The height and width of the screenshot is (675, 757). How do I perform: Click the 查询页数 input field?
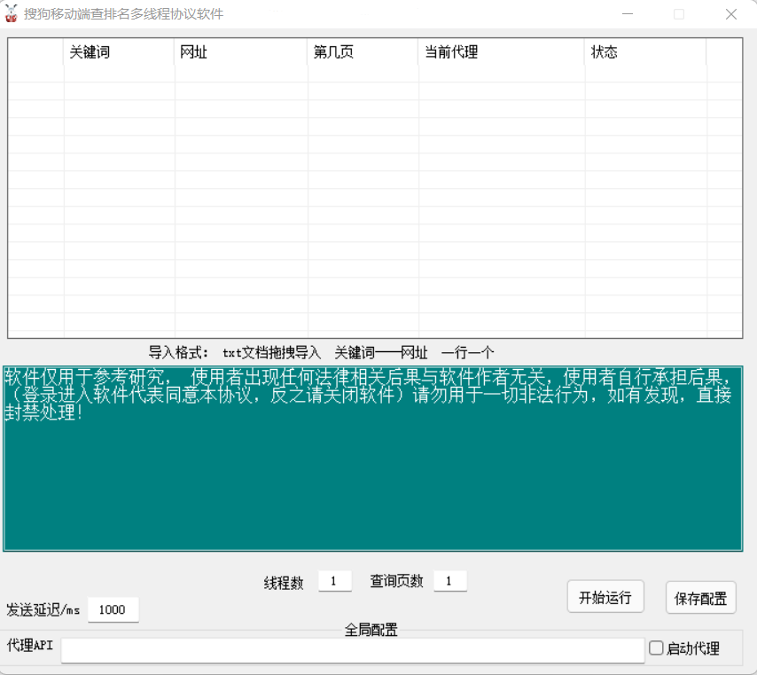[449, 582]
